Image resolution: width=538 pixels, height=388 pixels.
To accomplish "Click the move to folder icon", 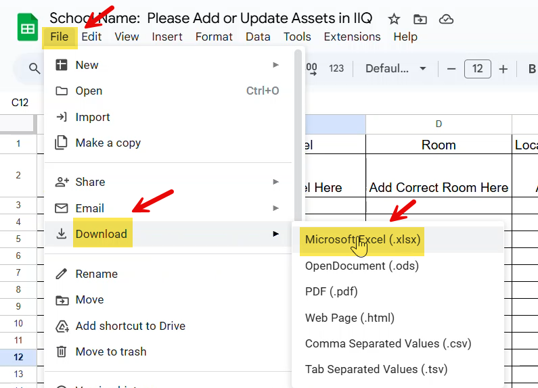I will [420, 19].
